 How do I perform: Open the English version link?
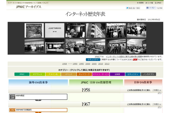pos(140,3)
